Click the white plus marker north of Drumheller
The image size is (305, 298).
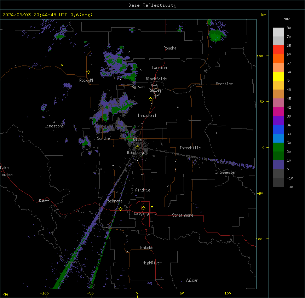217,133
